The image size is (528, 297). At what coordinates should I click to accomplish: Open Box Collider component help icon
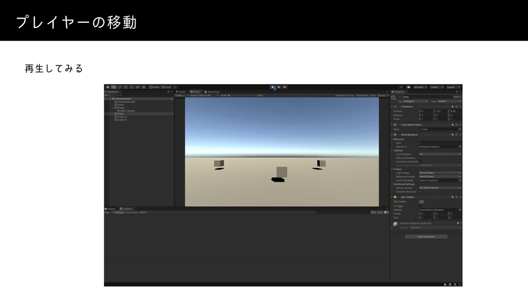[453, 197]
